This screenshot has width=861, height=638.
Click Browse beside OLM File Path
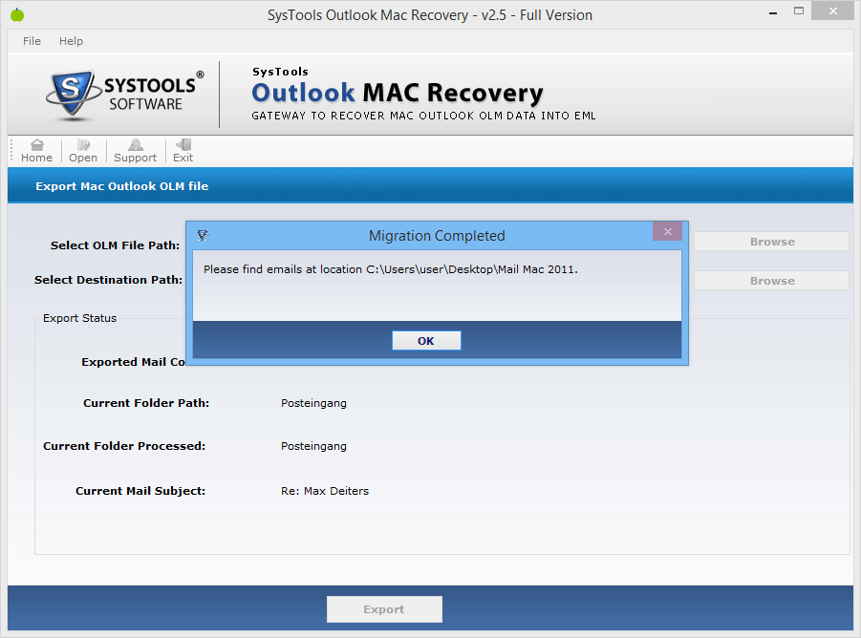[771, 242]
